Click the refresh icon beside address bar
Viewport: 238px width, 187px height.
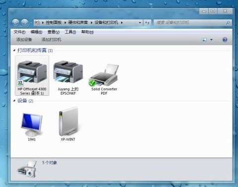(x=147, y=22)
